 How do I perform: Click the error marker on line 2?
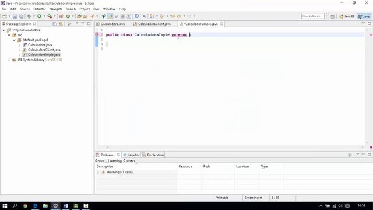(97, 35)
